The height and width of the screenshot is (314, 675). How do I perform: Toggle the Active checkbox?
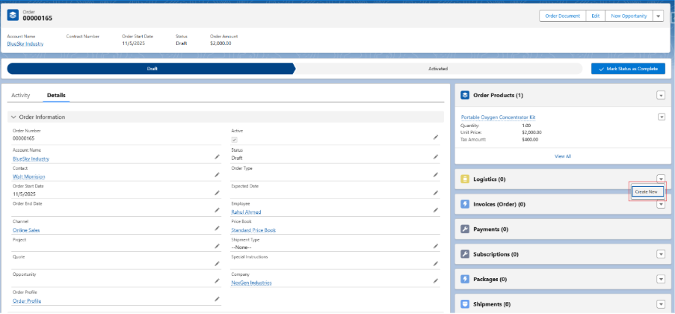[x=235, y=140]
